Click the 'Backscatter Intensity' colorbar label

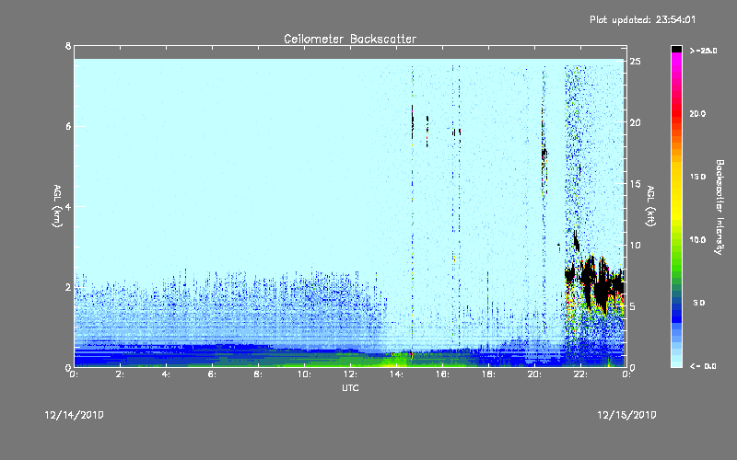pos(719,207)
